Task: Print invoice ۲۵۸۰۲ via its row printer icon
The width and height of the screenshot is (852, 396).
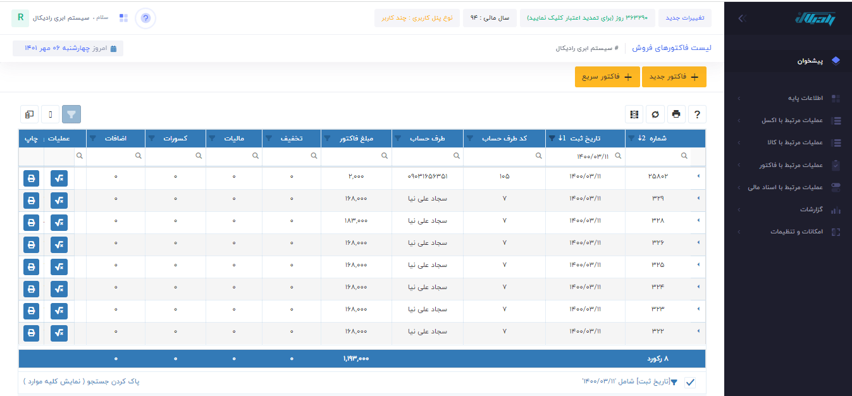Action: 30,178
